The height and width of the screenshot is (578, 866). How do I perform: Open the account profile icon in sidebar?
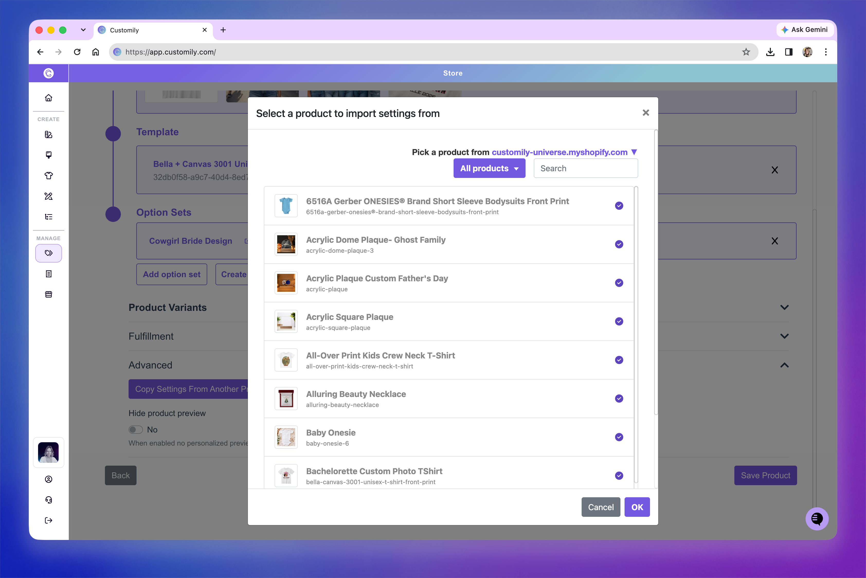[x=48, y=479]
